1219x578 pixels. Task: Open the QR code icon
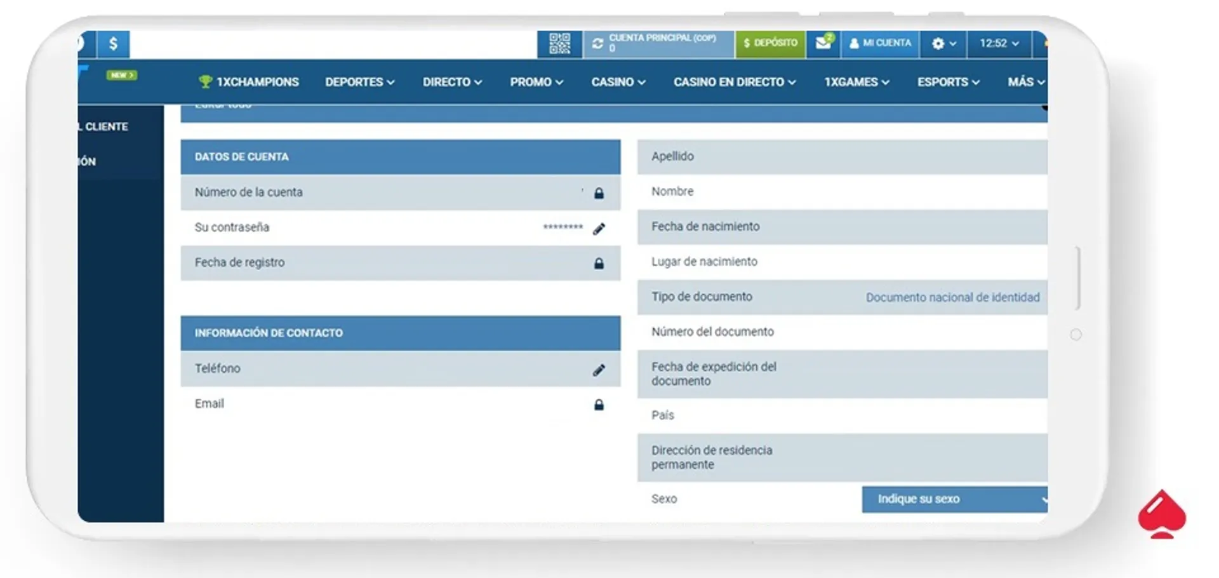point(559,44)
